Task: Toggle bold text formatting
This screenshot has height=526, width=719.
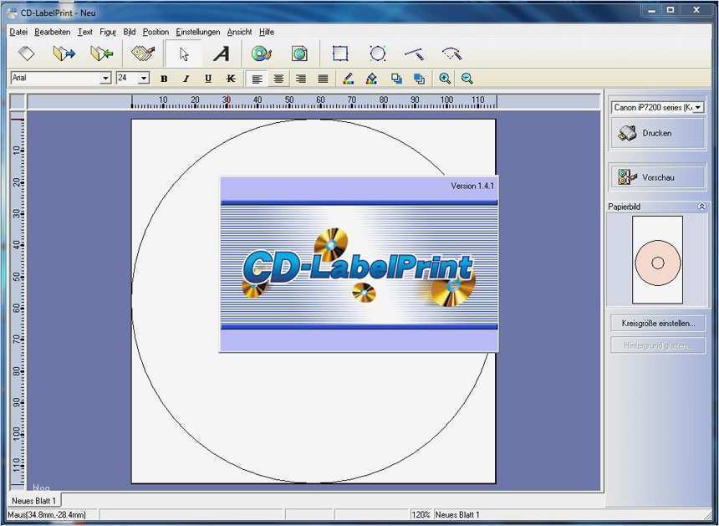Action: coord(164,78)
